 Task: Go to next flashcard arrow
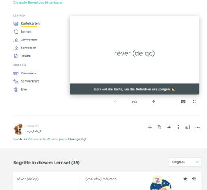tap(153, 102)
